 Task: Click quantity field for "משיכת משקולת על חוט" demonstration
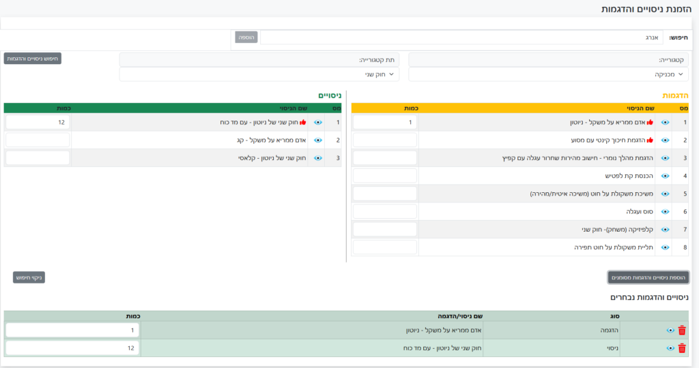coord(384,194)
